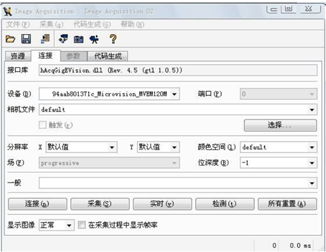Click the HALCON bird icon in title bar
This screenshot has width=326, height=252.
point(8,12)
